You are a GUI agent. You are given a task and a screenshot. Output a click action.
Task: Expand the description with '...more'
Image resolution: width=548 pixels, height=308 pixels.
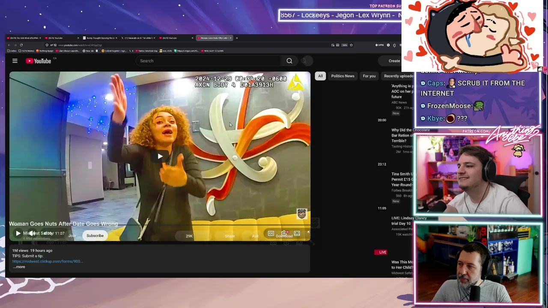click(19, 267)
